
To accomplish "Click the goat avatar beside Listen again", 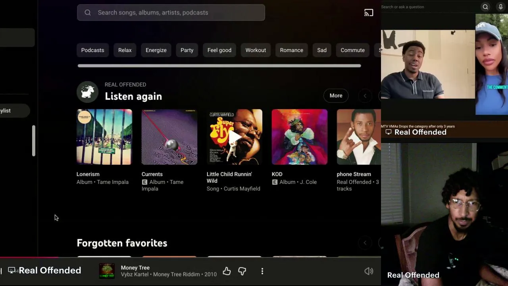I will (x=87, y=92).
